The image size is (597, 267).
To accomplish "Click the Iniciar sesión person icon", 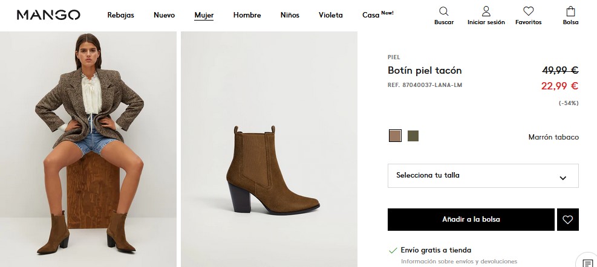I will point(486,11).
